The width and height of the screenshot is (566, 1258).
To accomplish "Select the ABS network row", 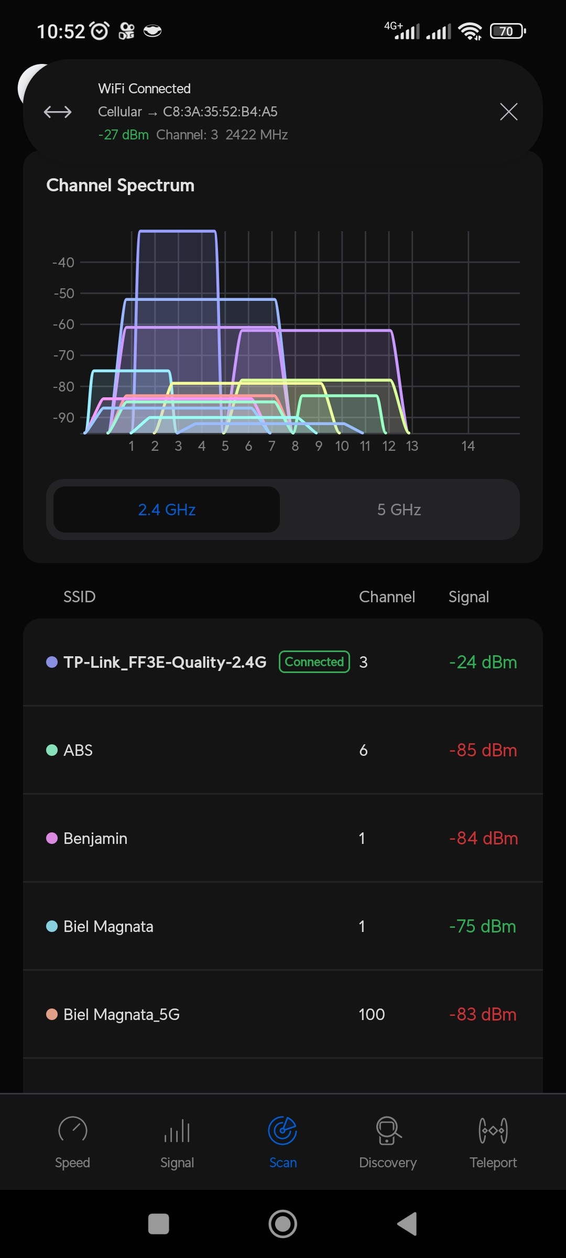I will coord(283,750).
